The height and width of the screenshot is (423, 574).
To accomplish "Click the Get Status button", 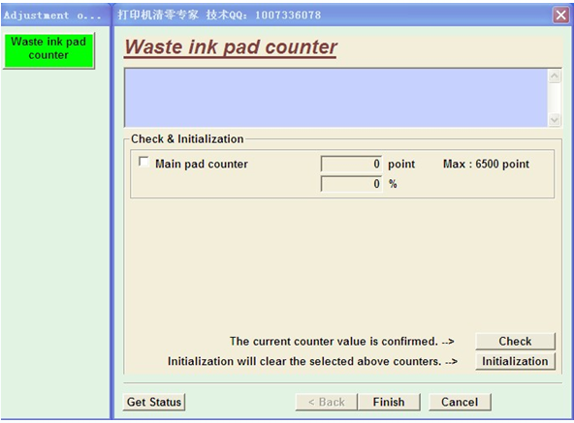I will coord(154,402).
